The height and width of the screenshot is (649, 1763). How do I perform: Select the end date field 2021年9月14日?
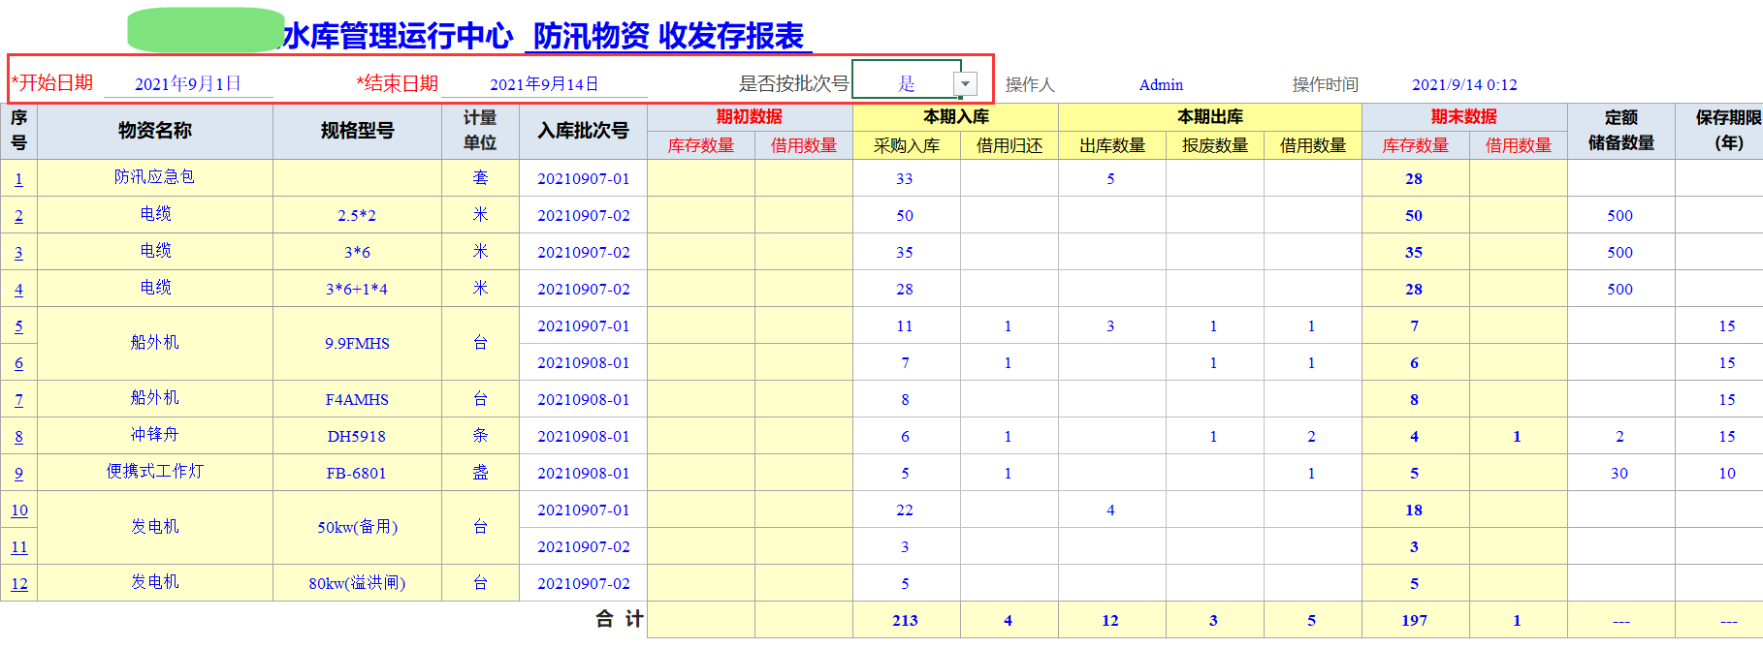point(543,84)
